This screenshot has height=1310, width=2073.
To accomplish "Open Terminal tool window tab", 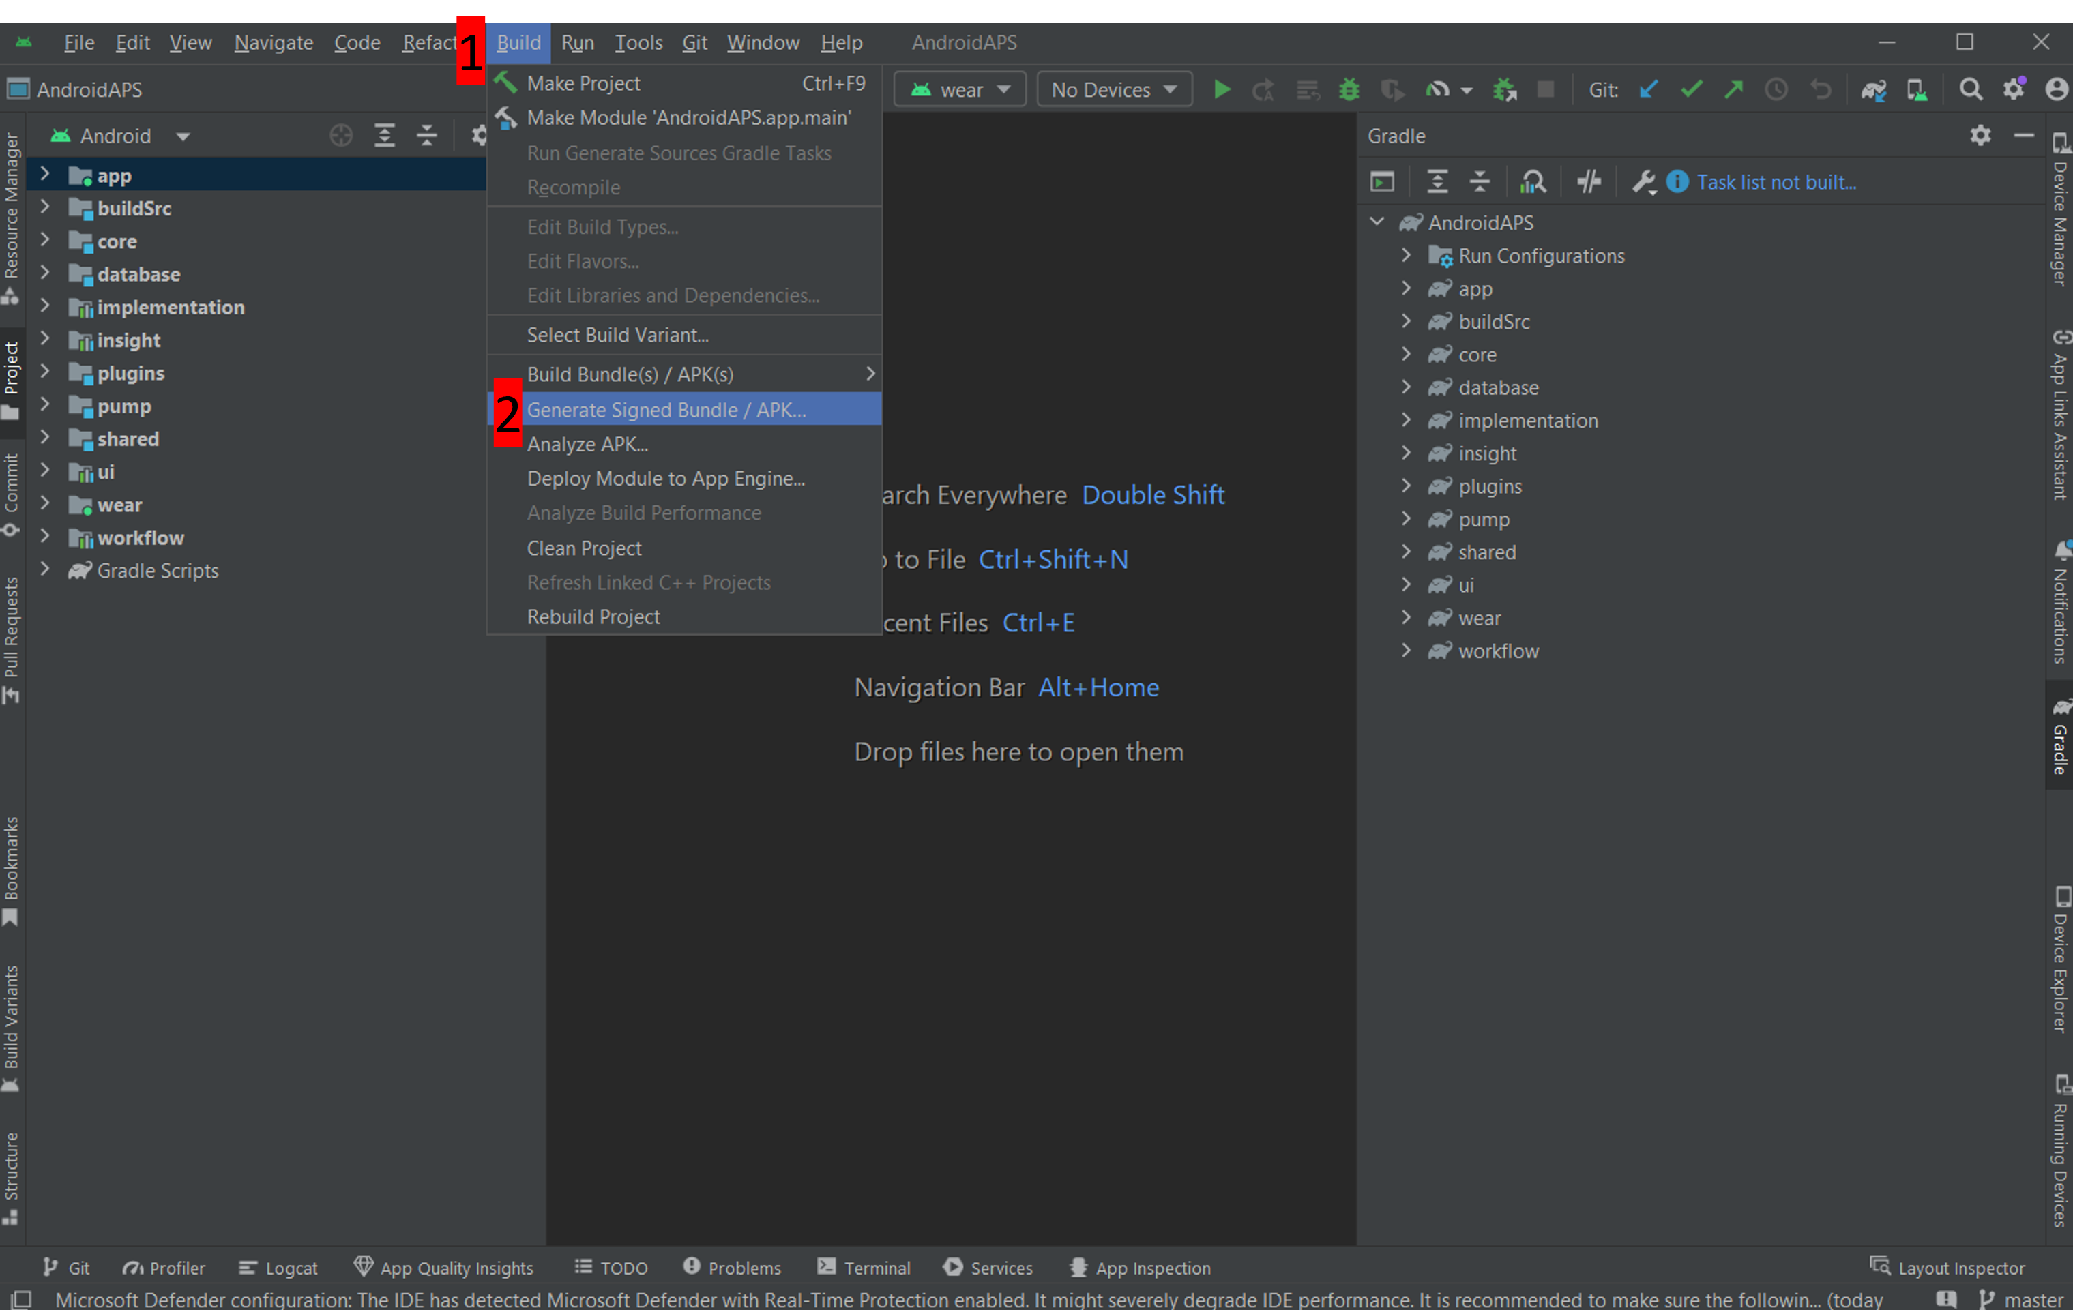I will (864, 1267).
